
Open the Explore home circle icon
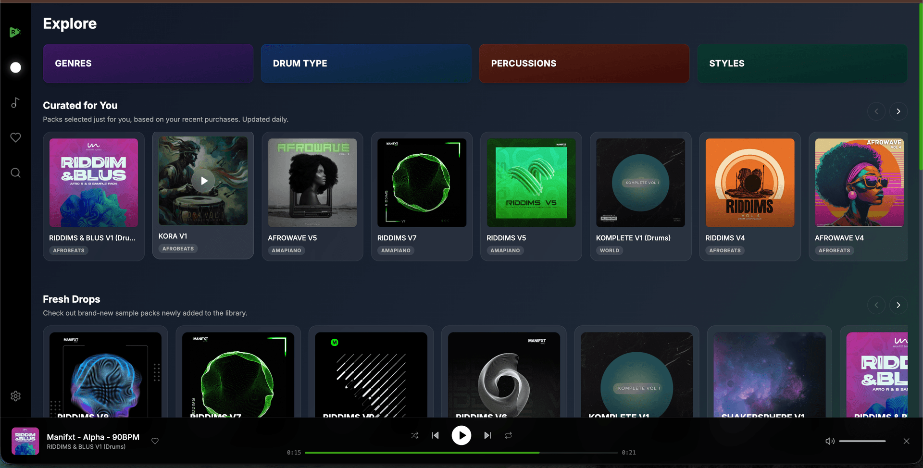(15, 67)
